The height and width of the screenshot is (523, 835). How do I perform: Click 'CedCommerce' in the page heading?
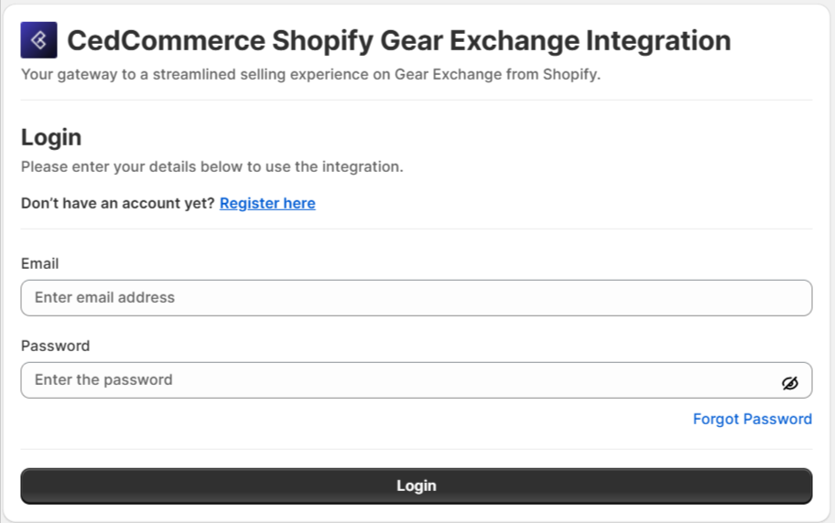[x=166, y=40]
